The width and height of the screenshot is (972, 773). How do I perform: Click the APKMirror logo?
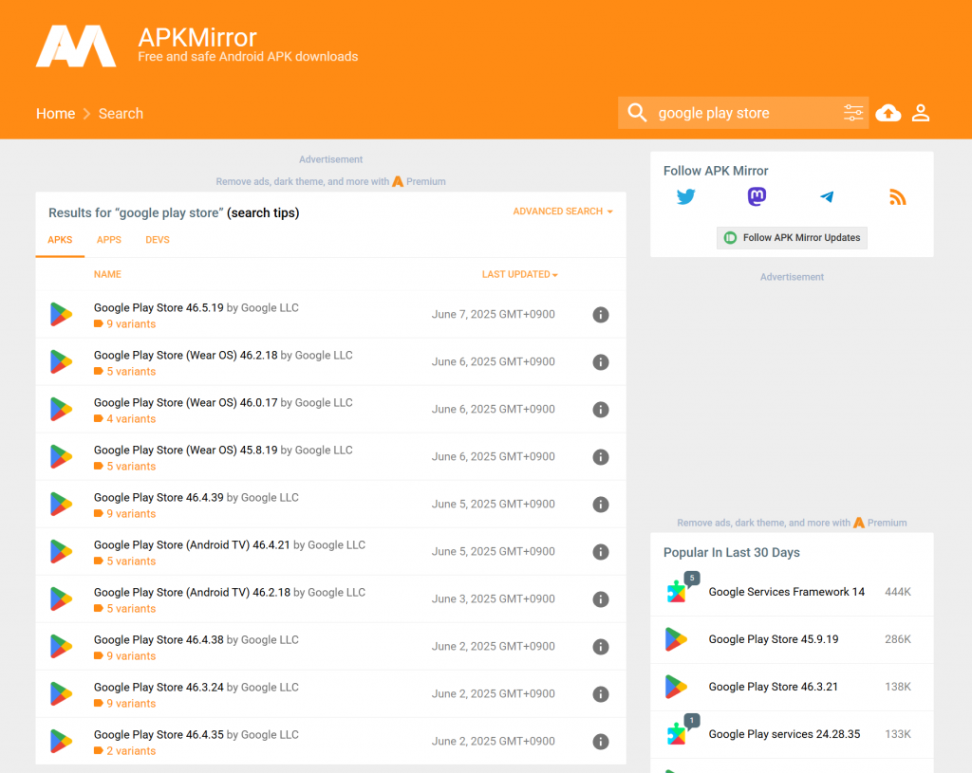(x=76, y=46)
